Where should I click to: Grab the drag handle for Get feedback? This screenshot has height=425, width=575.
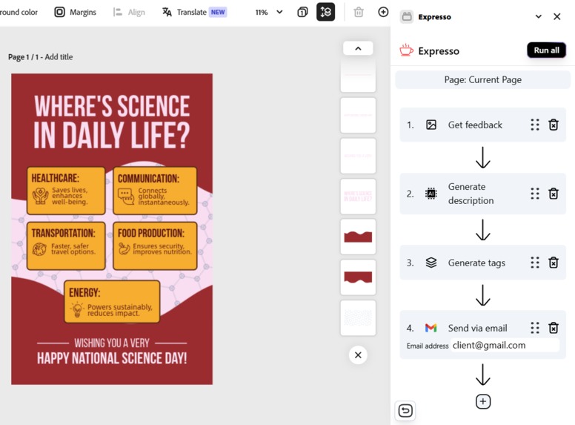[x=535, y=125]
